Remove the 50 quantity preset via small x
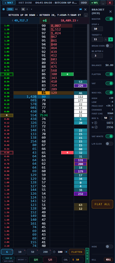 tap(37, 250)
